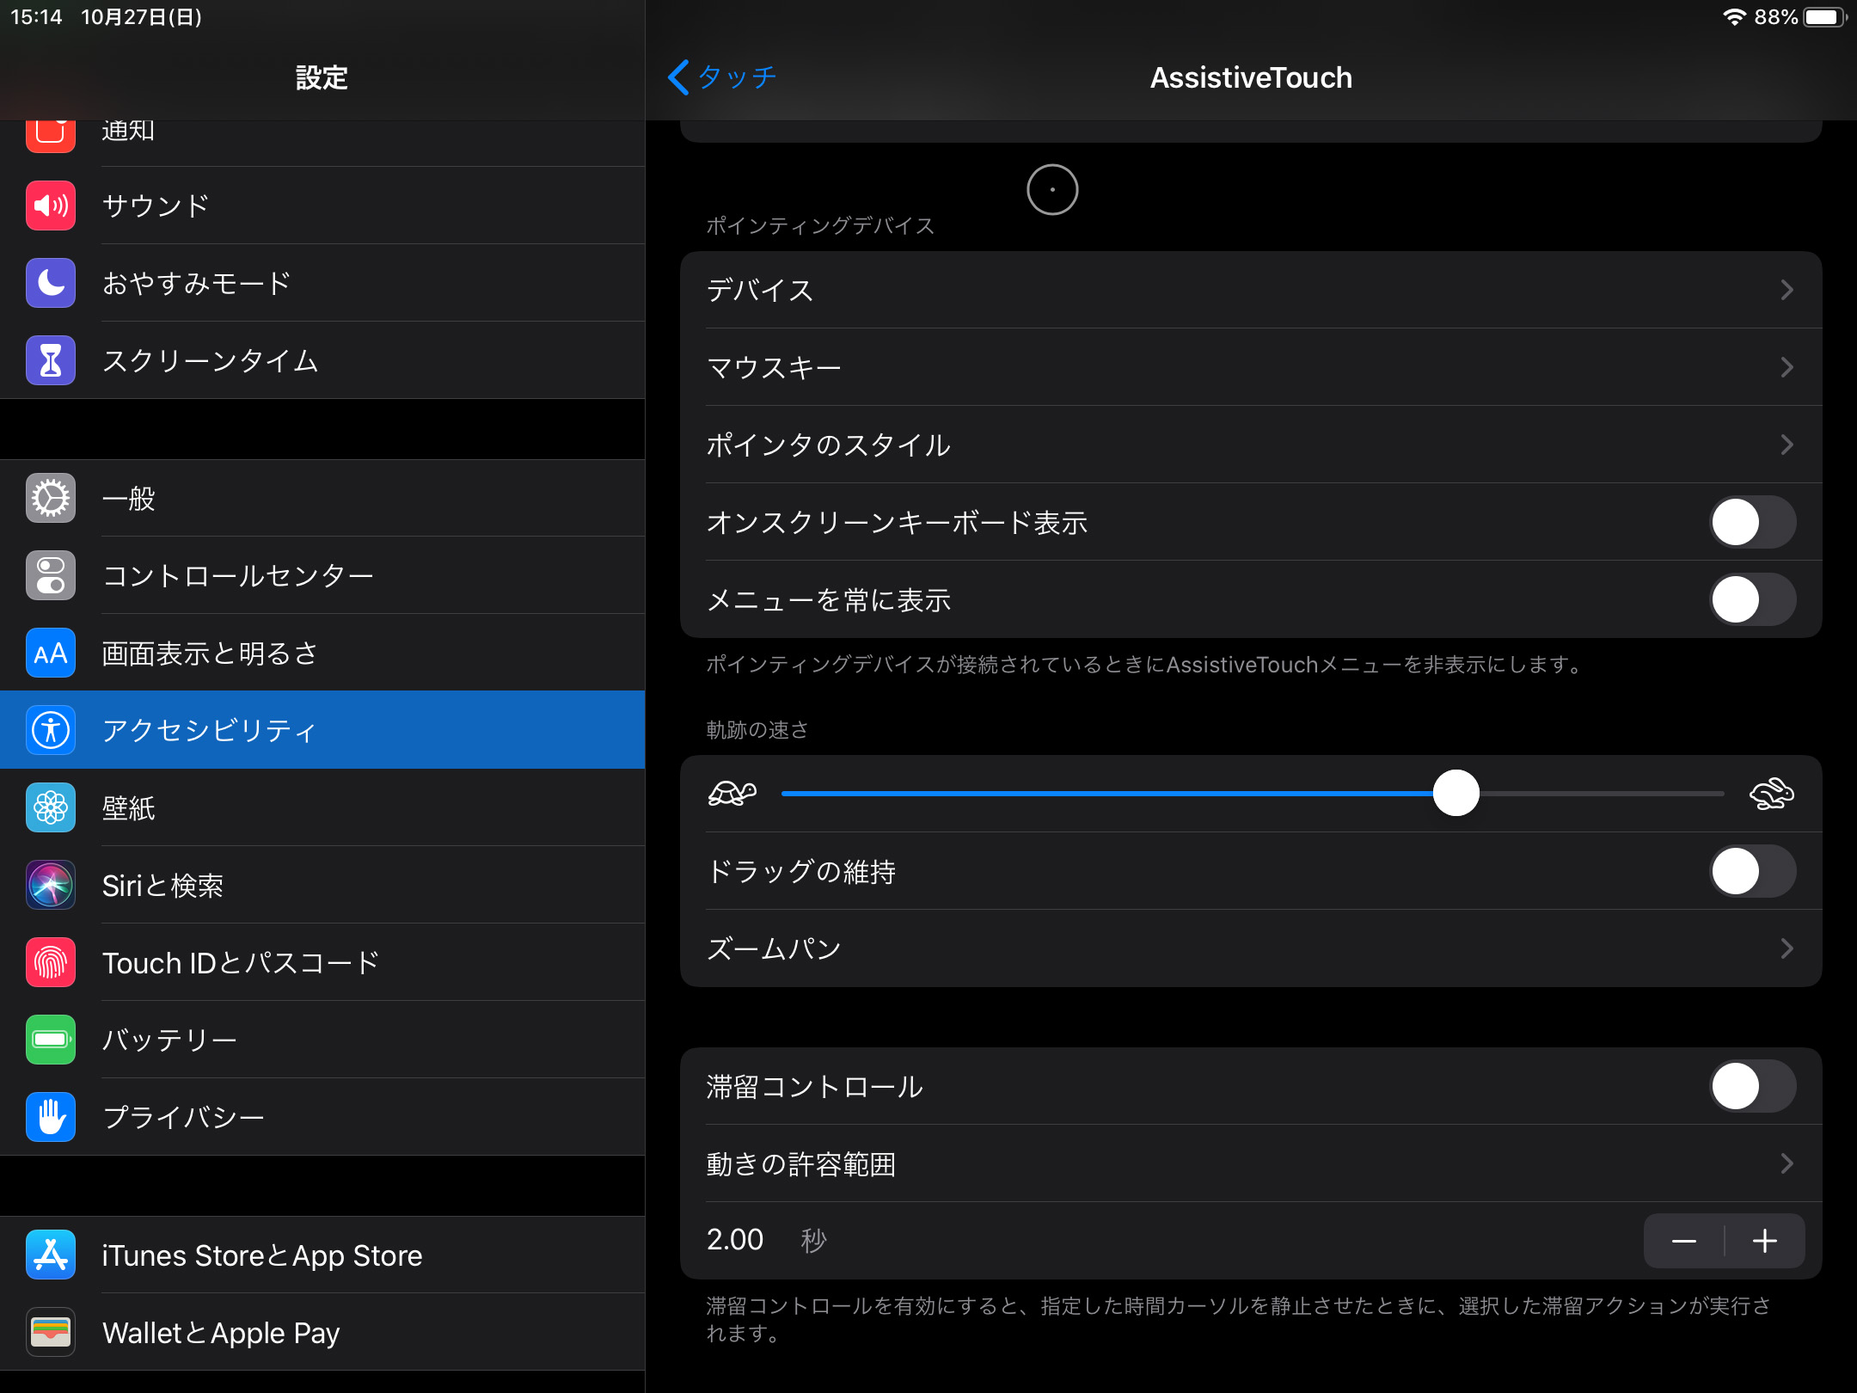
Task: Click the General gear icon
Action: (x=50, y=498)
